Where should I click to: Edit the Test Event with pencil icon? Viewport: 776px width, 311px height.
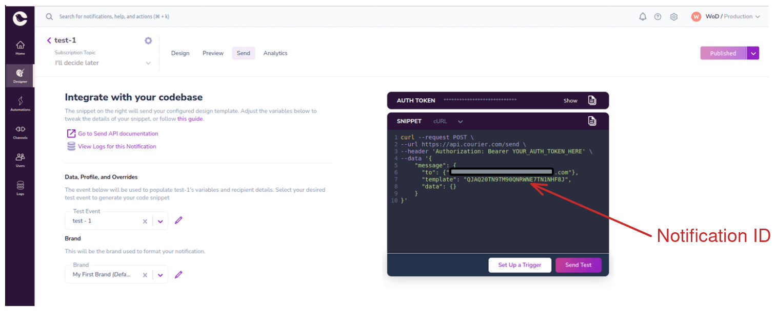coord(178,220)
